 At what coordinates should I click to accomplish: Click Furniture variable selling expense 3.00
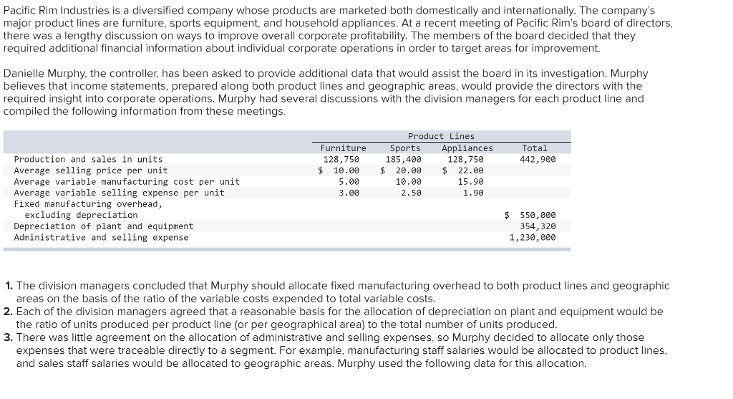click(x=349, y=193)
